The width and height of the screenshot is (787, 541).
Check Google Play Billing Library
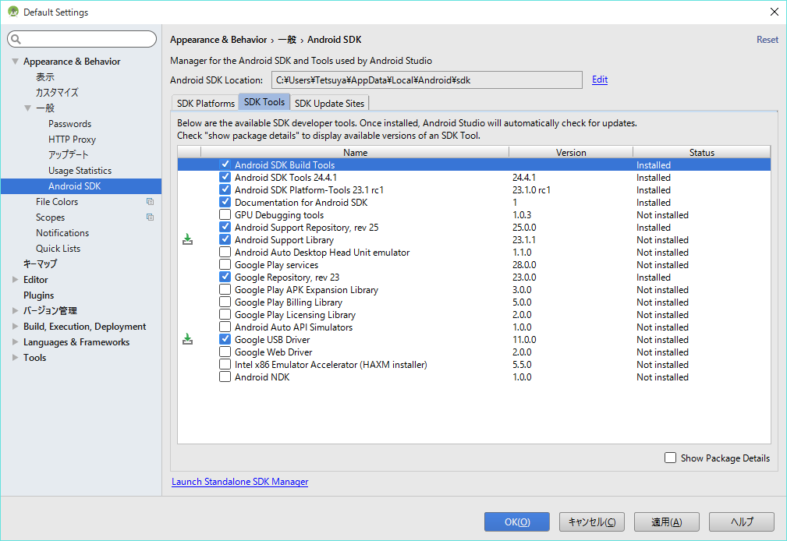[x=225, y=302]
